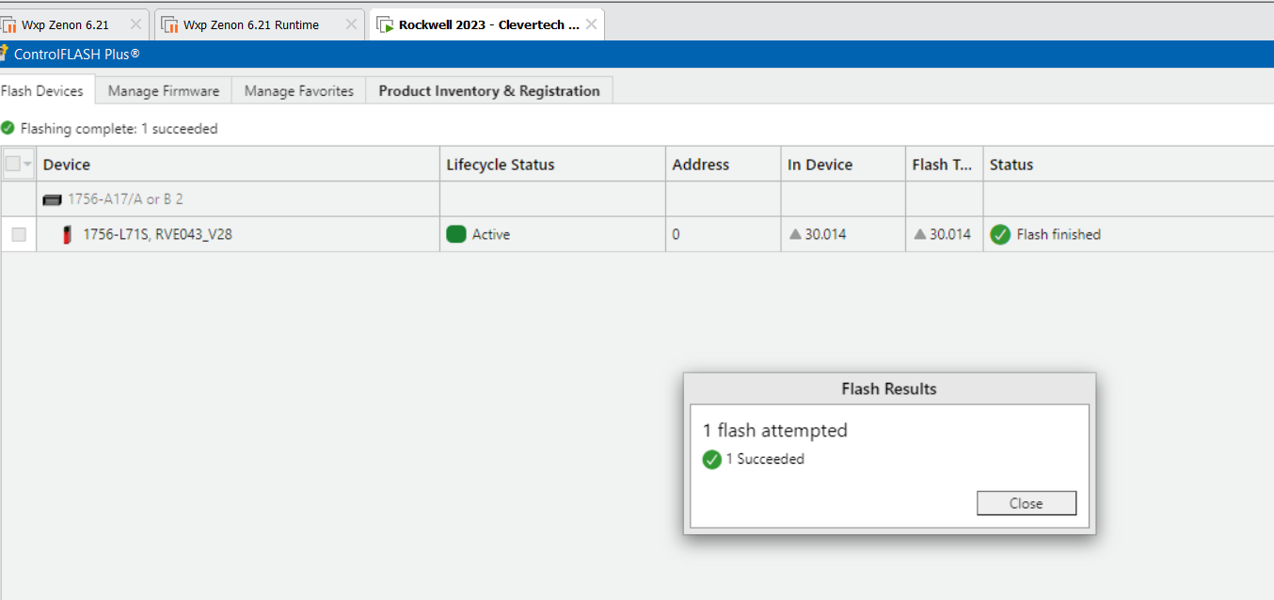
Task: Close the Flash Results dialog
Action: 1027,503
